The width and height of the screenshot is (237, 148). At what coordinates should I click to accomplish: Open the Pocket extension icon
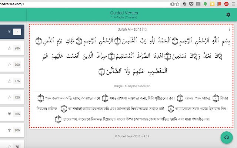pyautogui.click(x=191, y=4)
